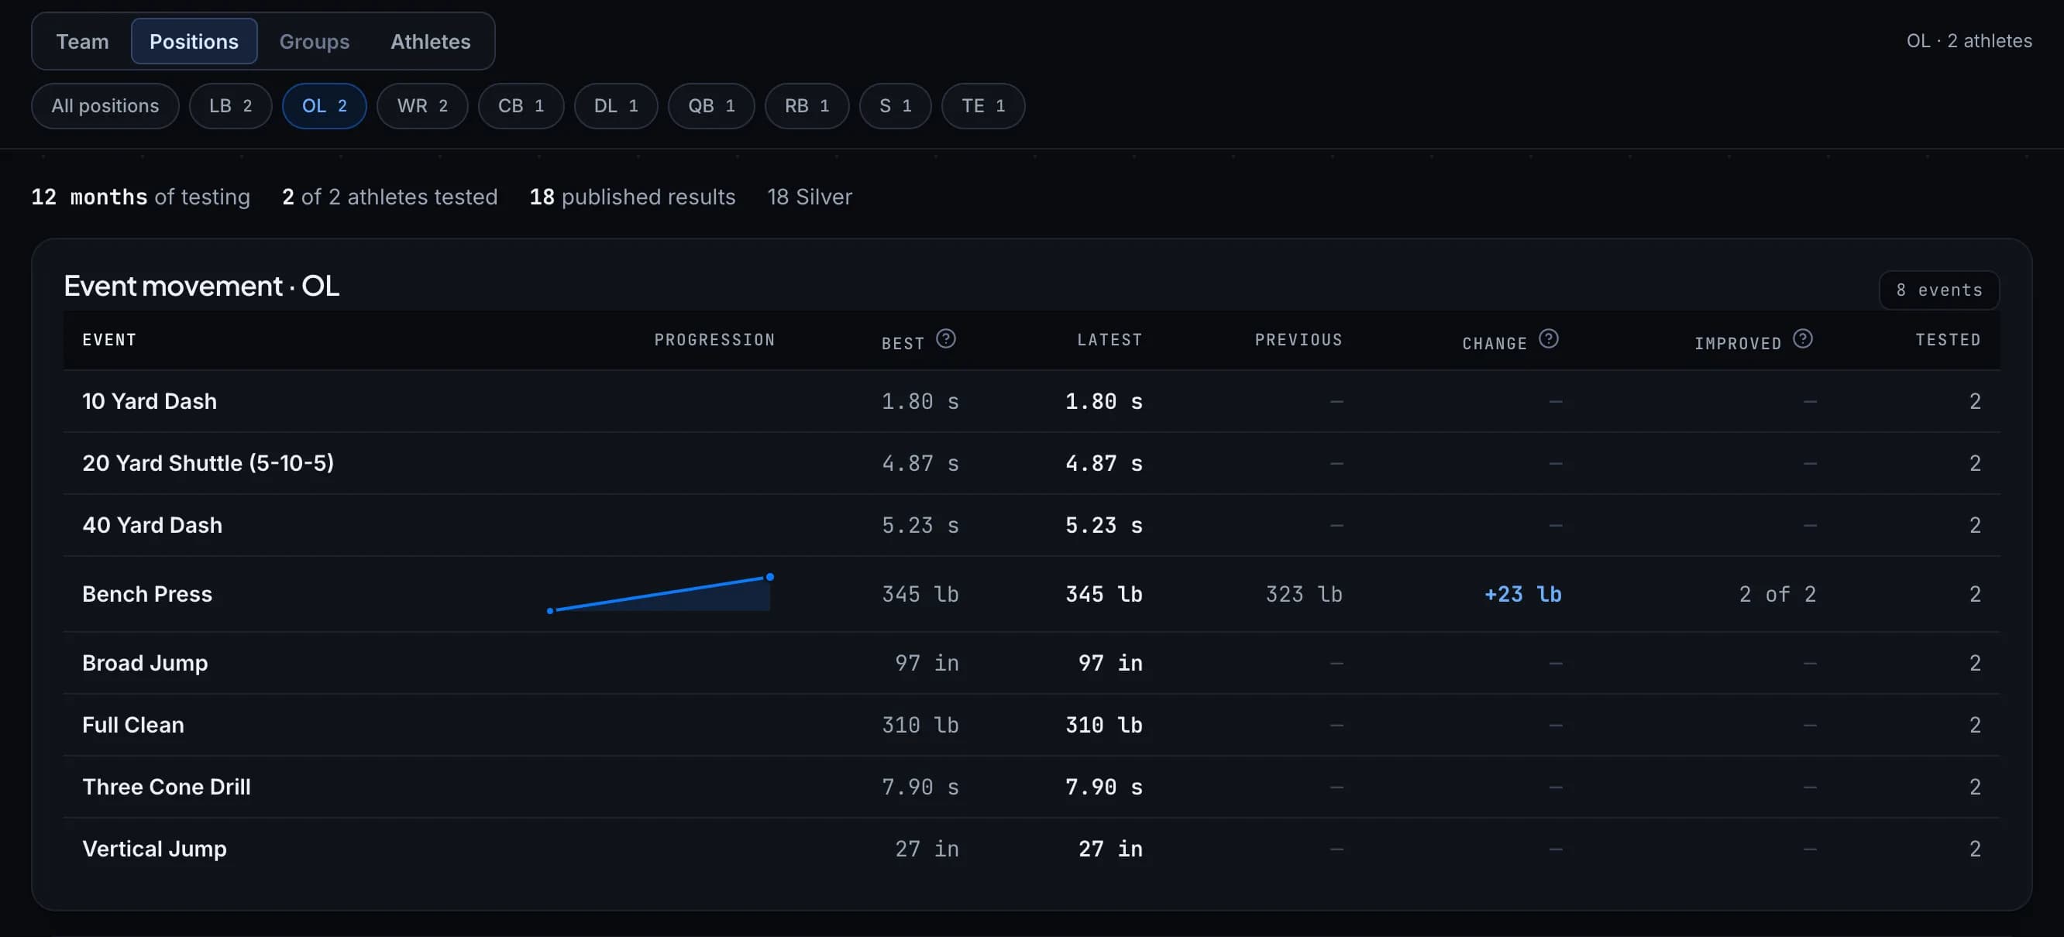Screen dimensions: 2064x937
Task: Click the +23 lb change value
Action: [x=1522, y=594]
